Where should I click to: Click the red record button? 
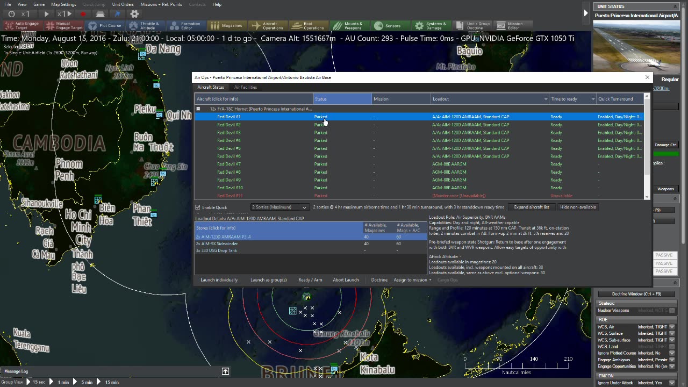point(83,14)
